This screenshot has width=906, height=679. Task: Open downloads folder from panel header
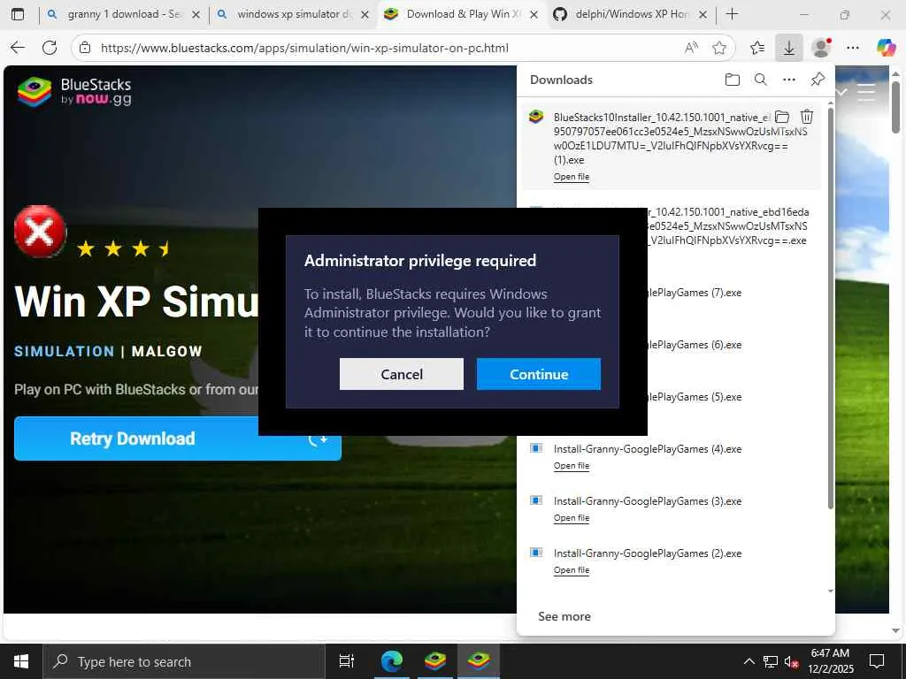732,80
